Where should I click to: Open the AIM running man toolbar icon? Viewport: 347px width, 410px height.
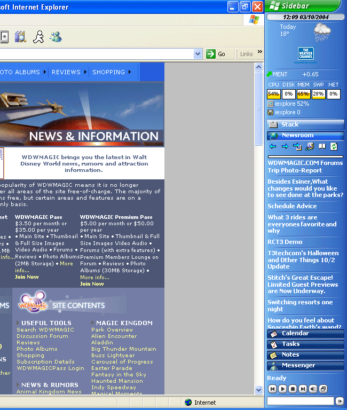pos(38,37)
